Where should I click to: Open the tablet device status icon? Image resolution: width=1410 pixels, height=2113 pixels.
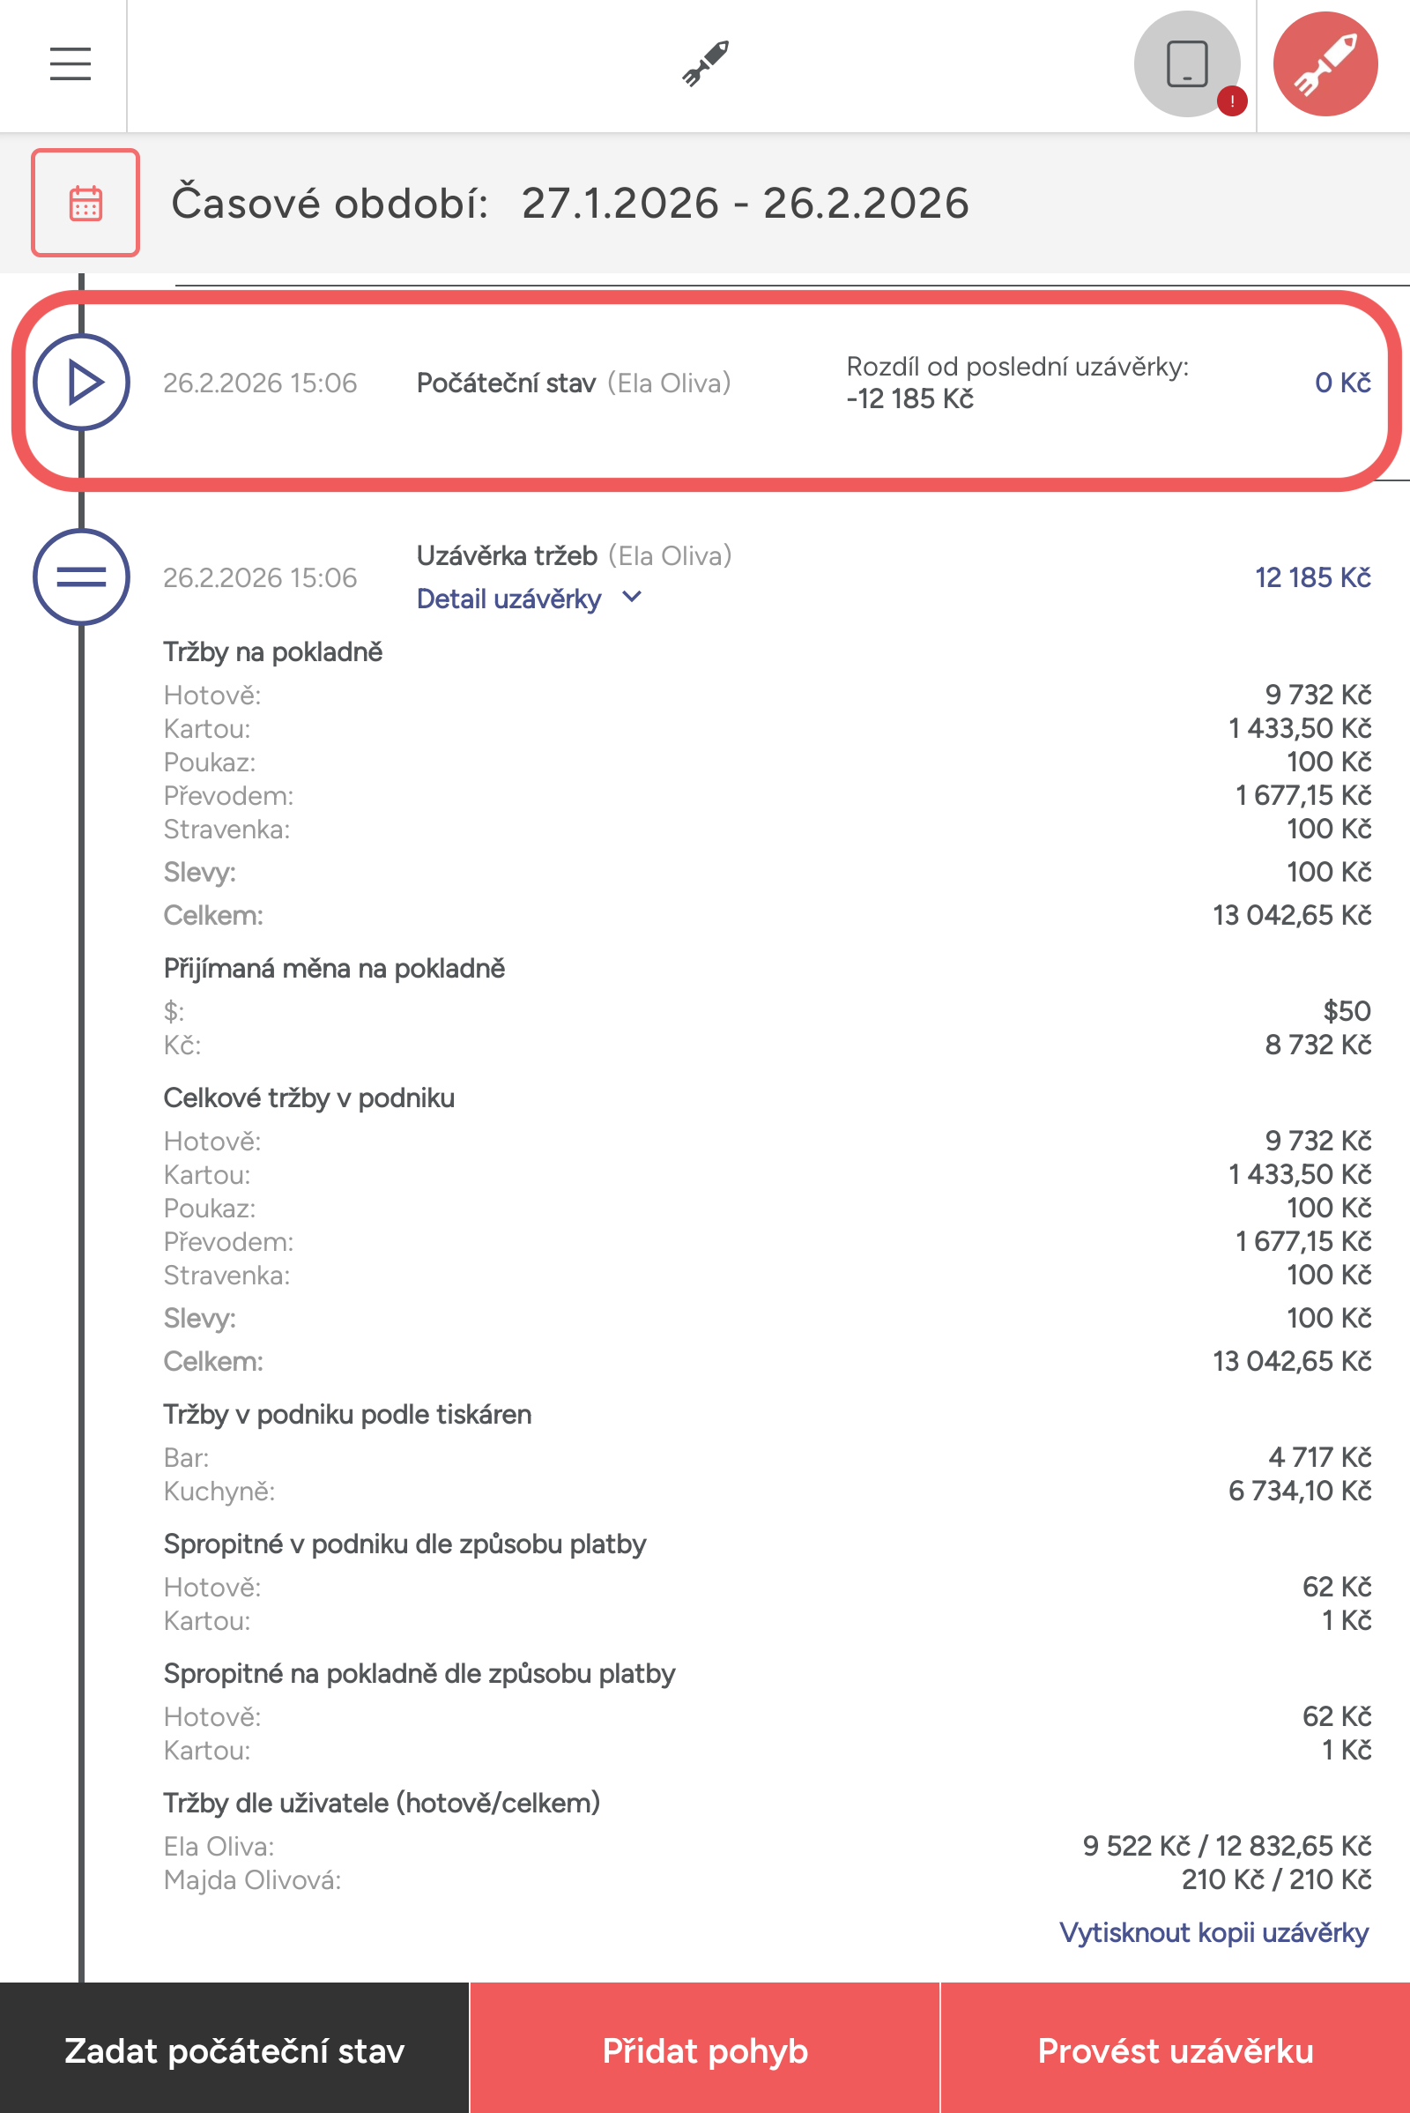(x=1186, y=63)
